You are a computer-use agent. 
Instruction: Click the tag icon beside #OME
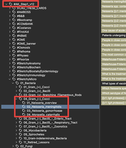(x=14, y=40)
